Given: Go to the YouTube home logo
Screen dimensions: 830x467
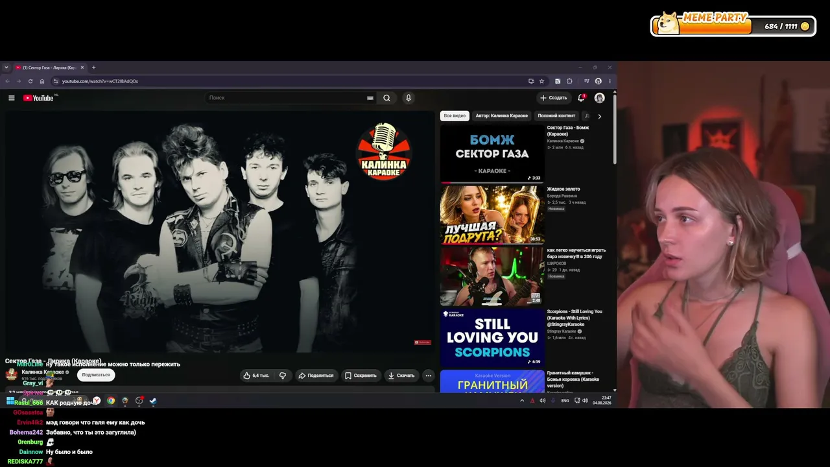Looking at the screenshot, I should click(38, 98).
